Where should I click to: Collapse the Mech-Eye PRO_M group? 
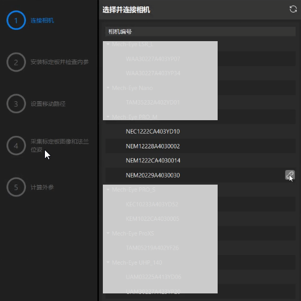click(108, 117)
